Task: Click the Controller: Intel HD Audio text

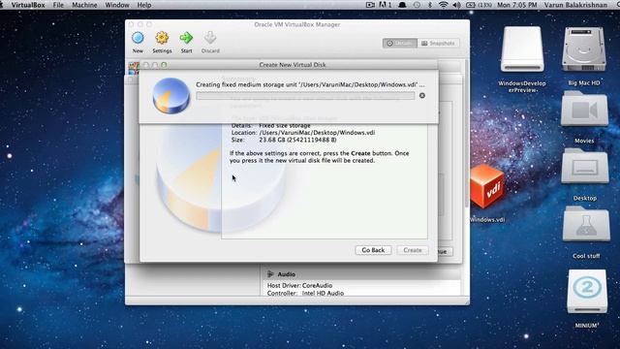Action: coord(305,293)
